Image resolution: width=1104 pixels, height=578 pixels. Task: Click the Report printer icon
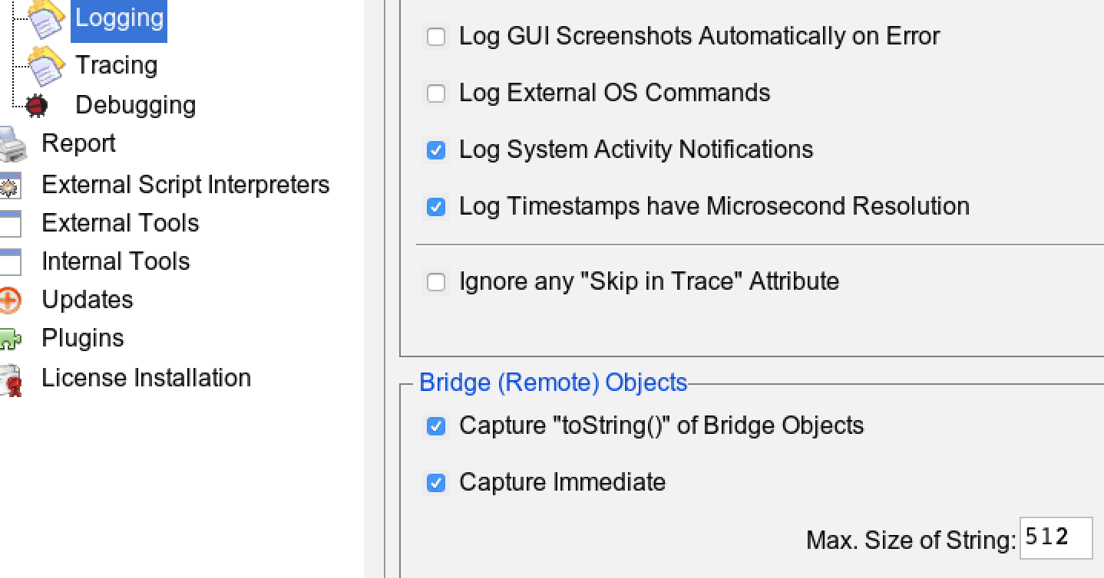coord(12,144)
